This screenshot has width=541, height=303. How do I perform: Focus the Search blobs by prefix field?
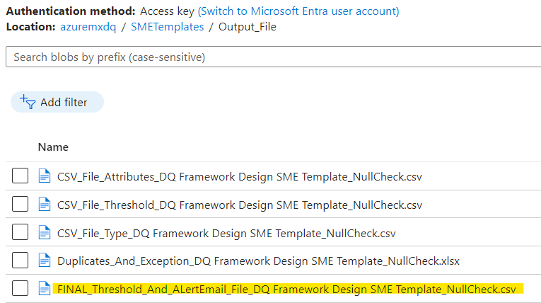point(273,57)
